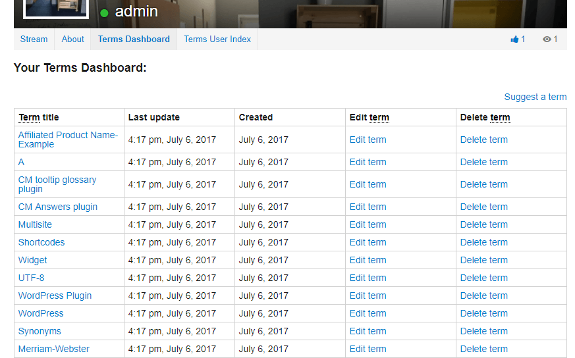The image size is (575, 358).
Task: Open the WordPress Plugin term
Action: [x=55, y=295]
